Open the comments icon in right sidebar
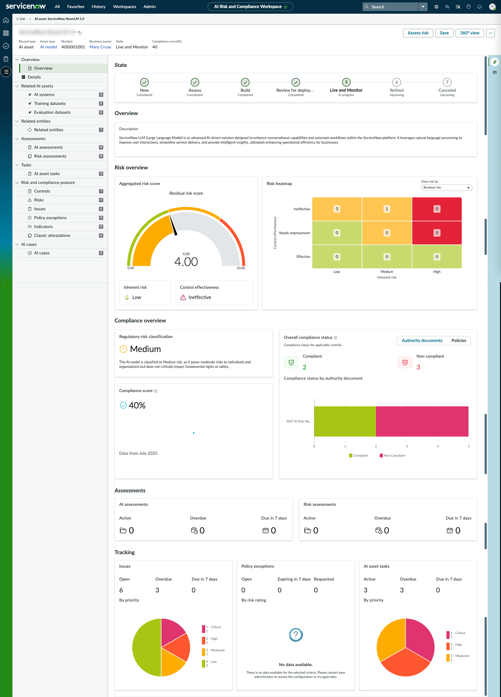Screen dimensions: 501x697 495,73
